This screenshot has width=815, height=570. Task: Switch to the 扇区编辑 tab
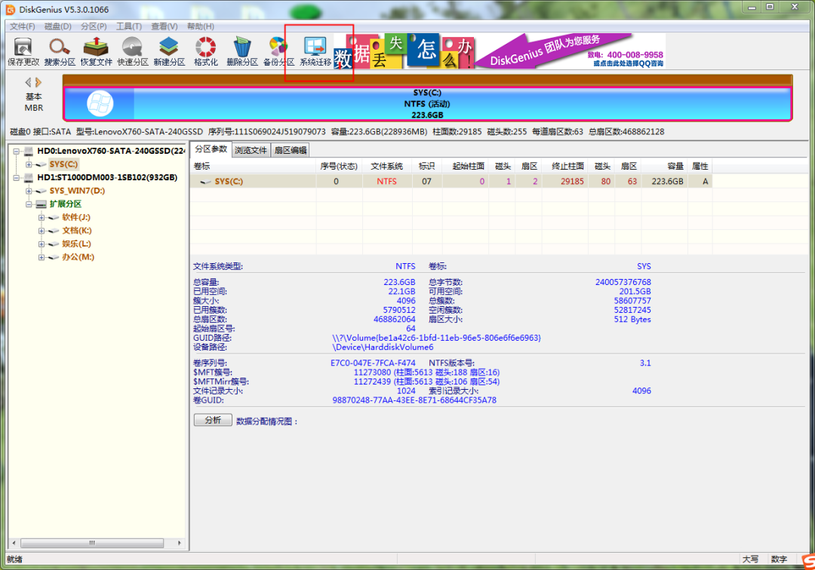click(291, 150)
